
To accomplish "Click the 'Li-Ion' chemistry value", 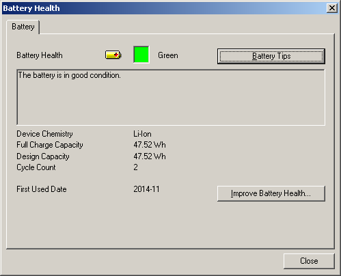I will pyautogui.click(x=142, y=134).
